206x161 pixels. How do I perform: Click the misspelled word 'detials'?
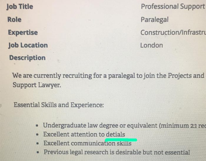[115, 134]
